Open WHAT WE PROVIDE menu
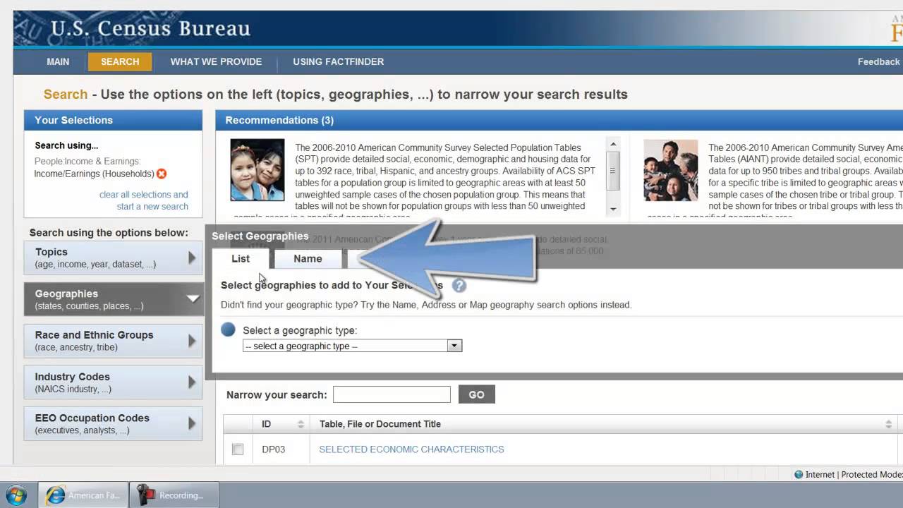The height and width of the screenshot is (508, 903). (x=216, y=61)
